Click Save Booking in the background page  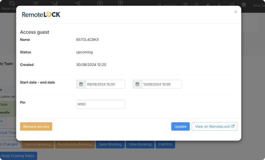pos(110,144)
